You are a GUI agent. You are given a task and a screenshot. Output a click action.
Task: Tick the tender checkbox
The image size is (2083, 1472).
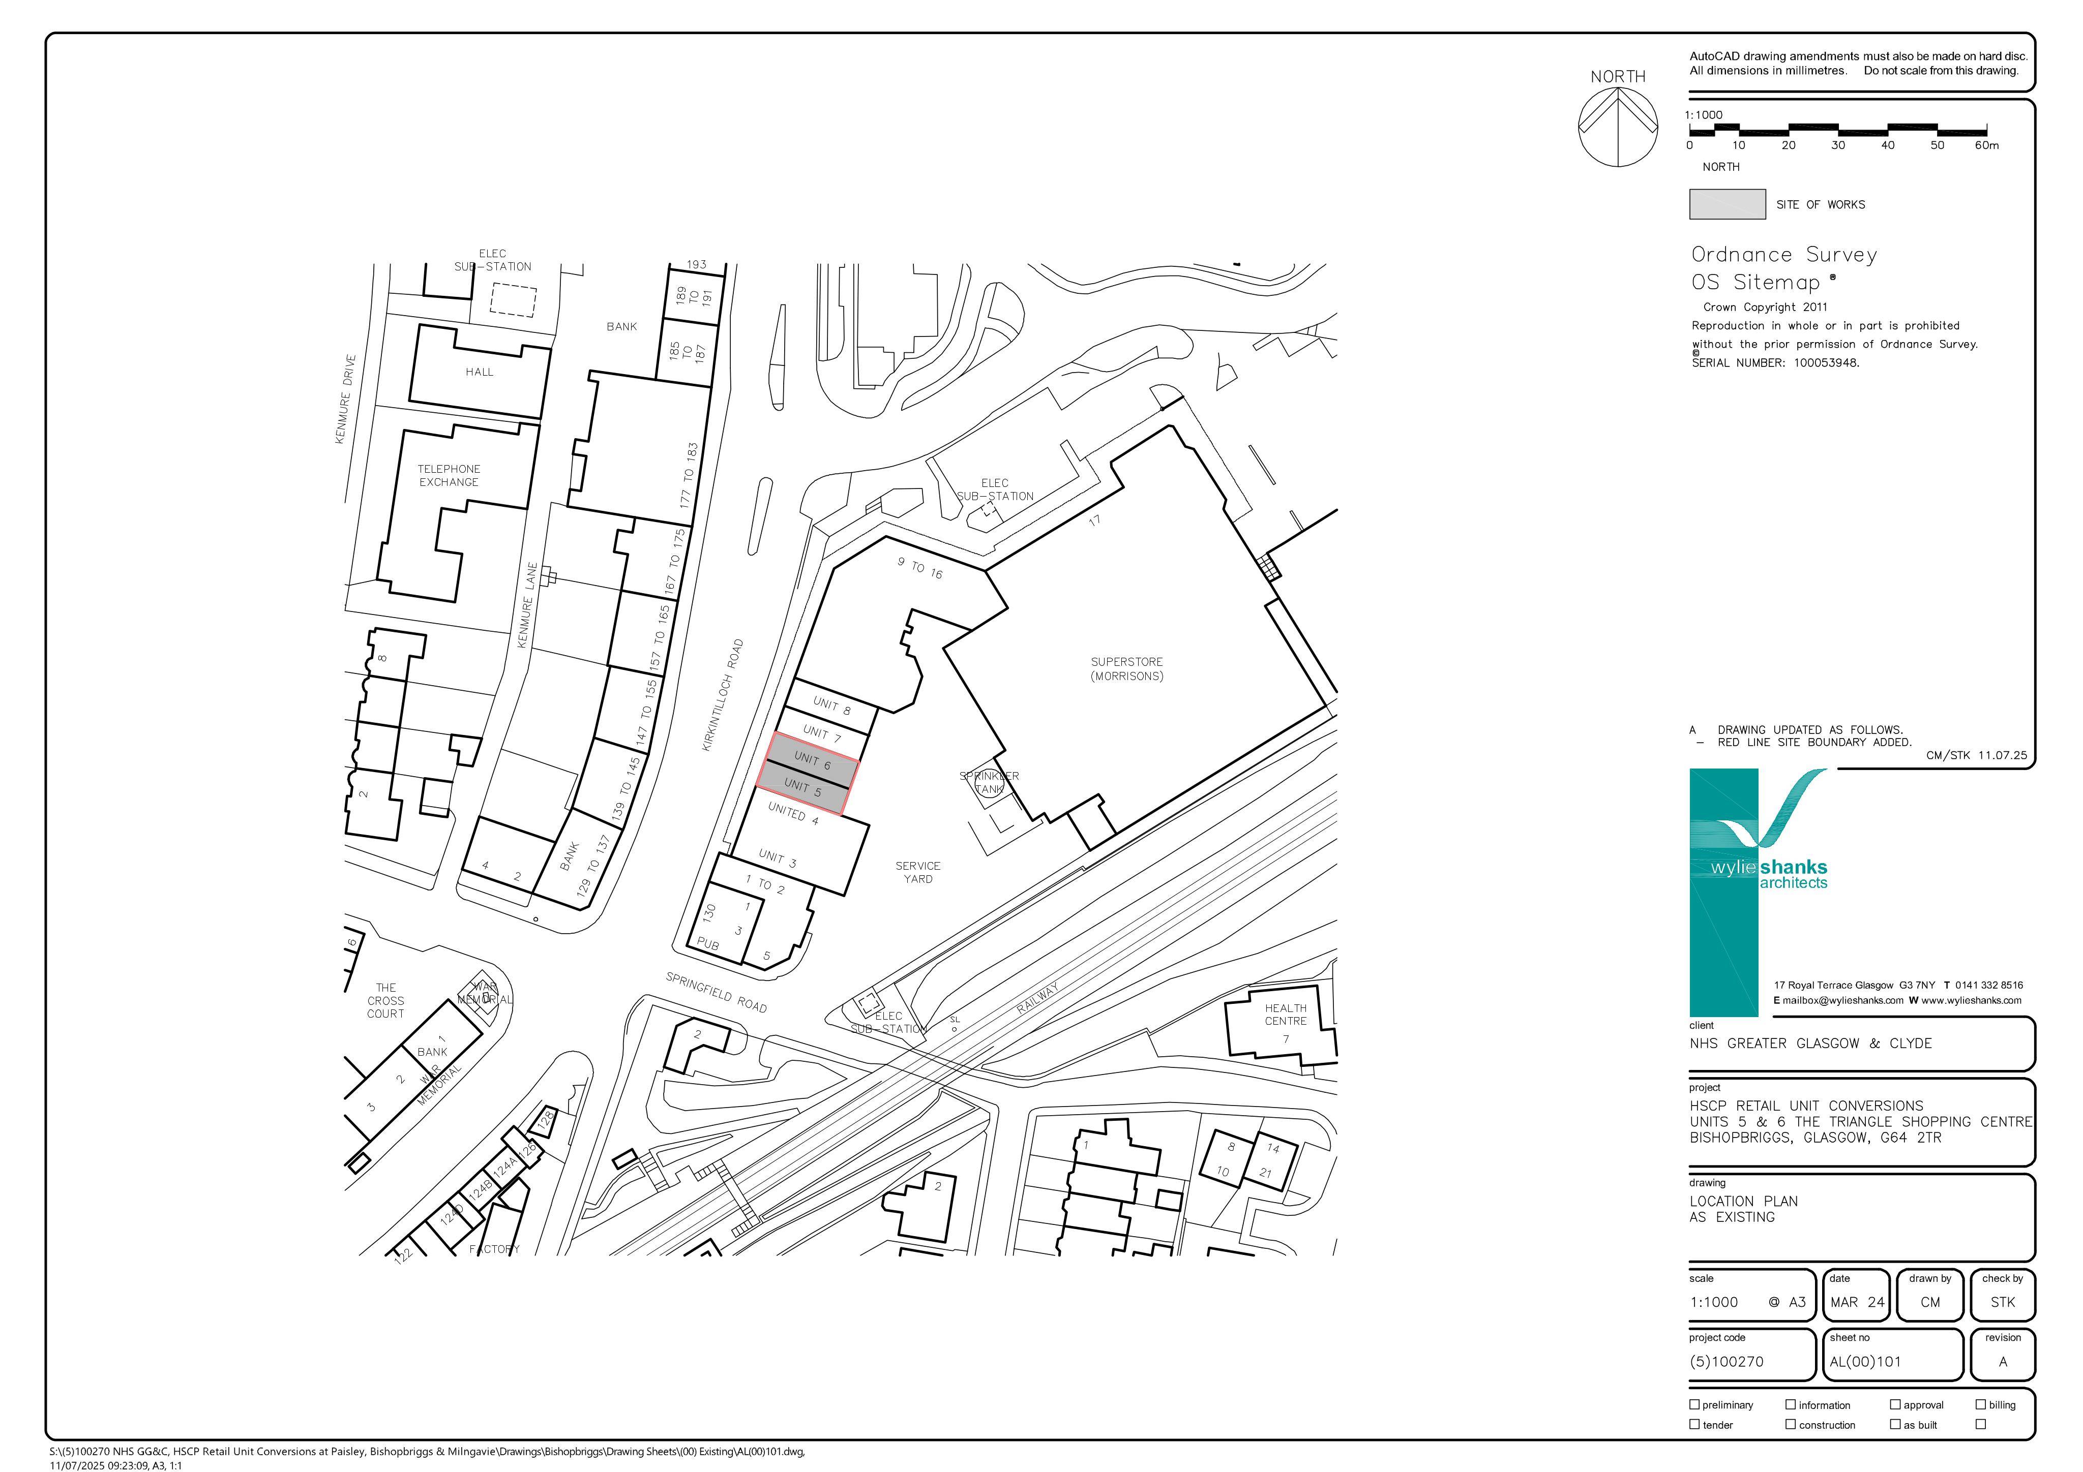point(1694,1424)
